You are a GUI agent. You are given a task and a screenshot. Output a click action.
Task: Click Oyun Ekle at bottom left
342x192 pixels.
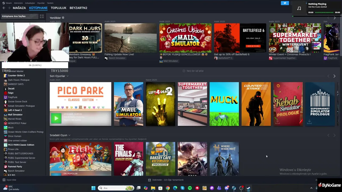(10, 180)
